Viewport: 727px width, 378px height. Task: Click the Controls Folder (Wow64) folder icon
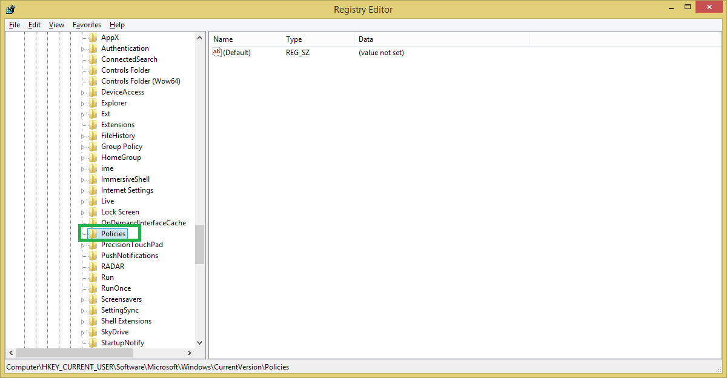pos(93,81)
